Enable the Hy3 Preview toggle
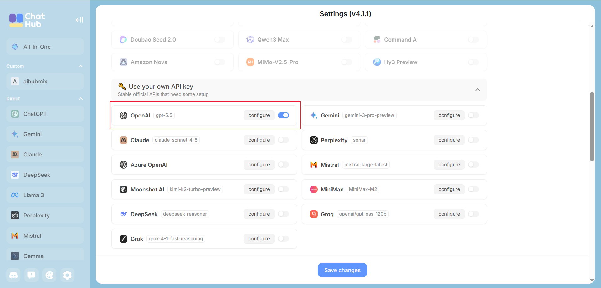This screenshot has width=601, height=288. [473, 62]
